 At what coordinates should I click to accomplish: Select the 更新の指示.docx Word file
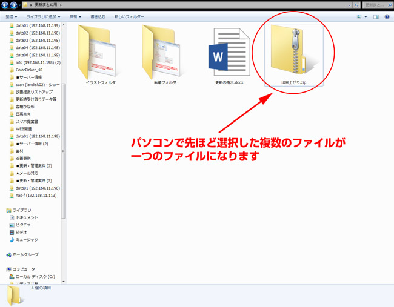coord(229,51)
